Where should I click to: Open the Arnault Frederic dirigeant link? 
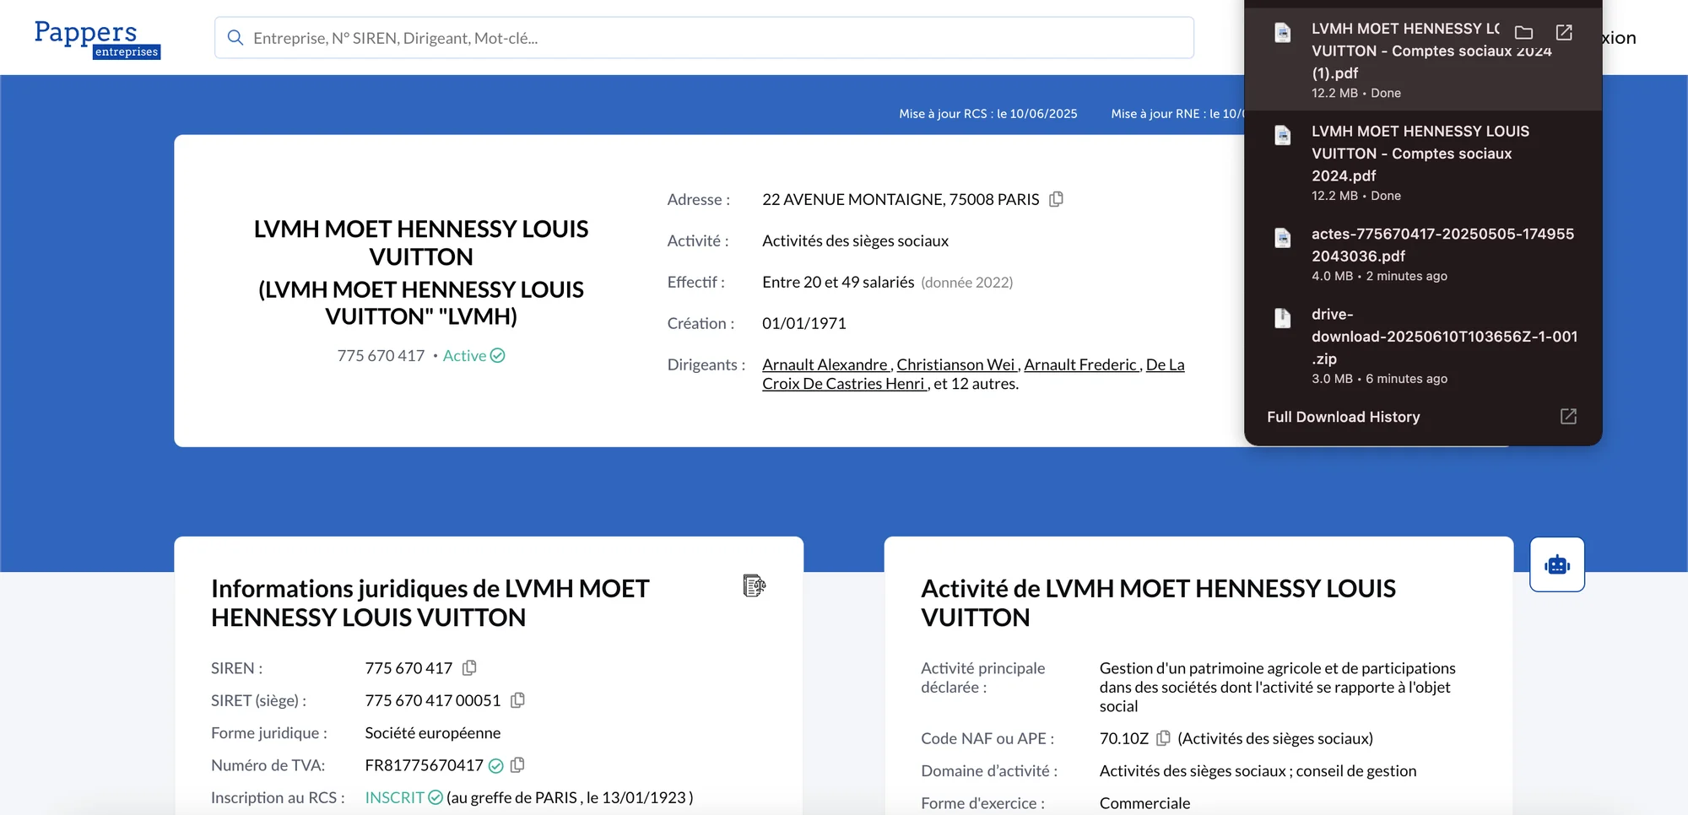pyautogui.click(x=1081, y=364)
